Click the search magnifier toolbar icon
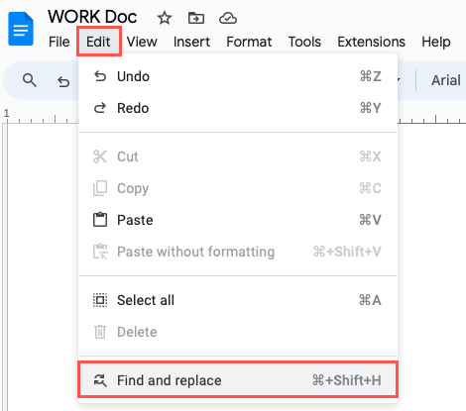This screenshot has width=466, height=411. click(30, 80)
